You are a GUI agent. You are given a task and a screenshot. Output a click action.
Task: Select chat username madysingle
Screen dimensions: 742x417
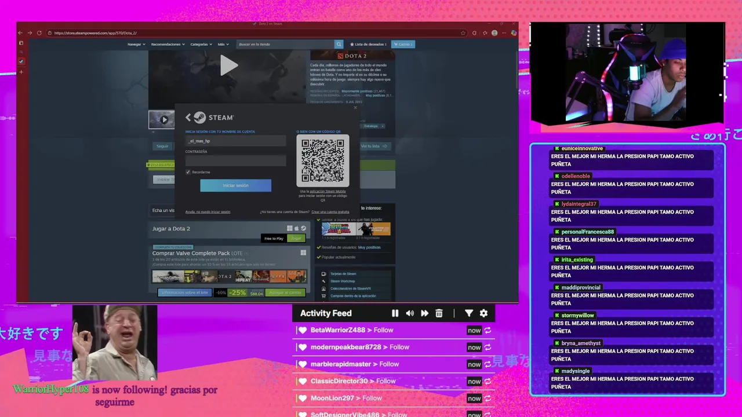[576, 371]
